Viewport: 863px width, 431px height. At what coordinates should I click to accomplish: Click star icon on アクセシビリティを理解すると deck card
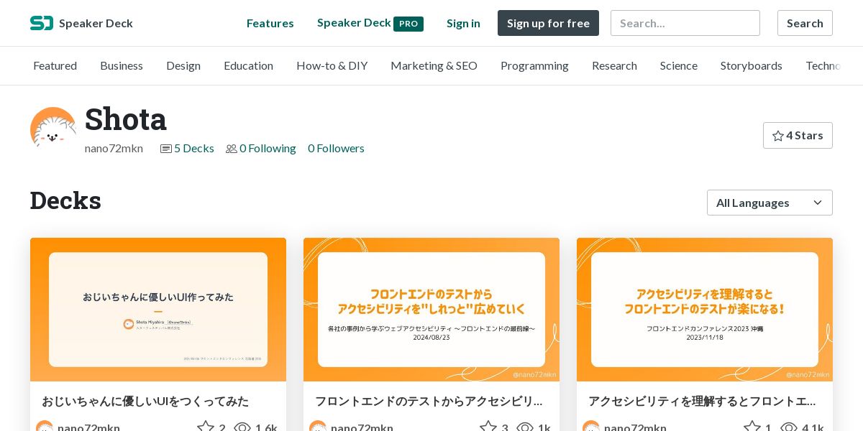(x=752, y=428)
